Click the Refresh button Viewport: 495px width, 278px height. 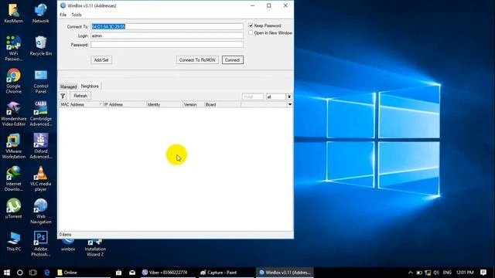tap(80, 96)
